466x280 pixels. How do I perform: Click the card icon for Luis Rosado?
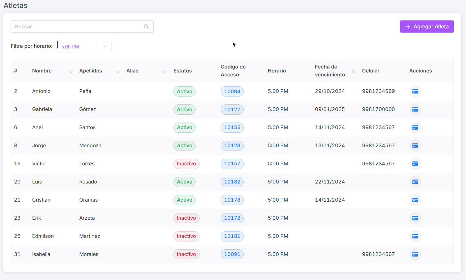[x=415, y=182]
